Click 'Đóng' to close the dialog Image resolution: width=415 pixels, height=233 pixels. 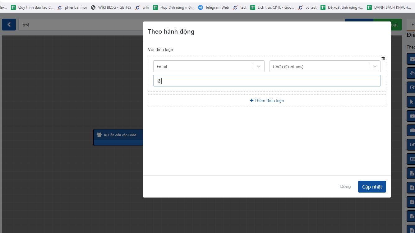point(345,187)
